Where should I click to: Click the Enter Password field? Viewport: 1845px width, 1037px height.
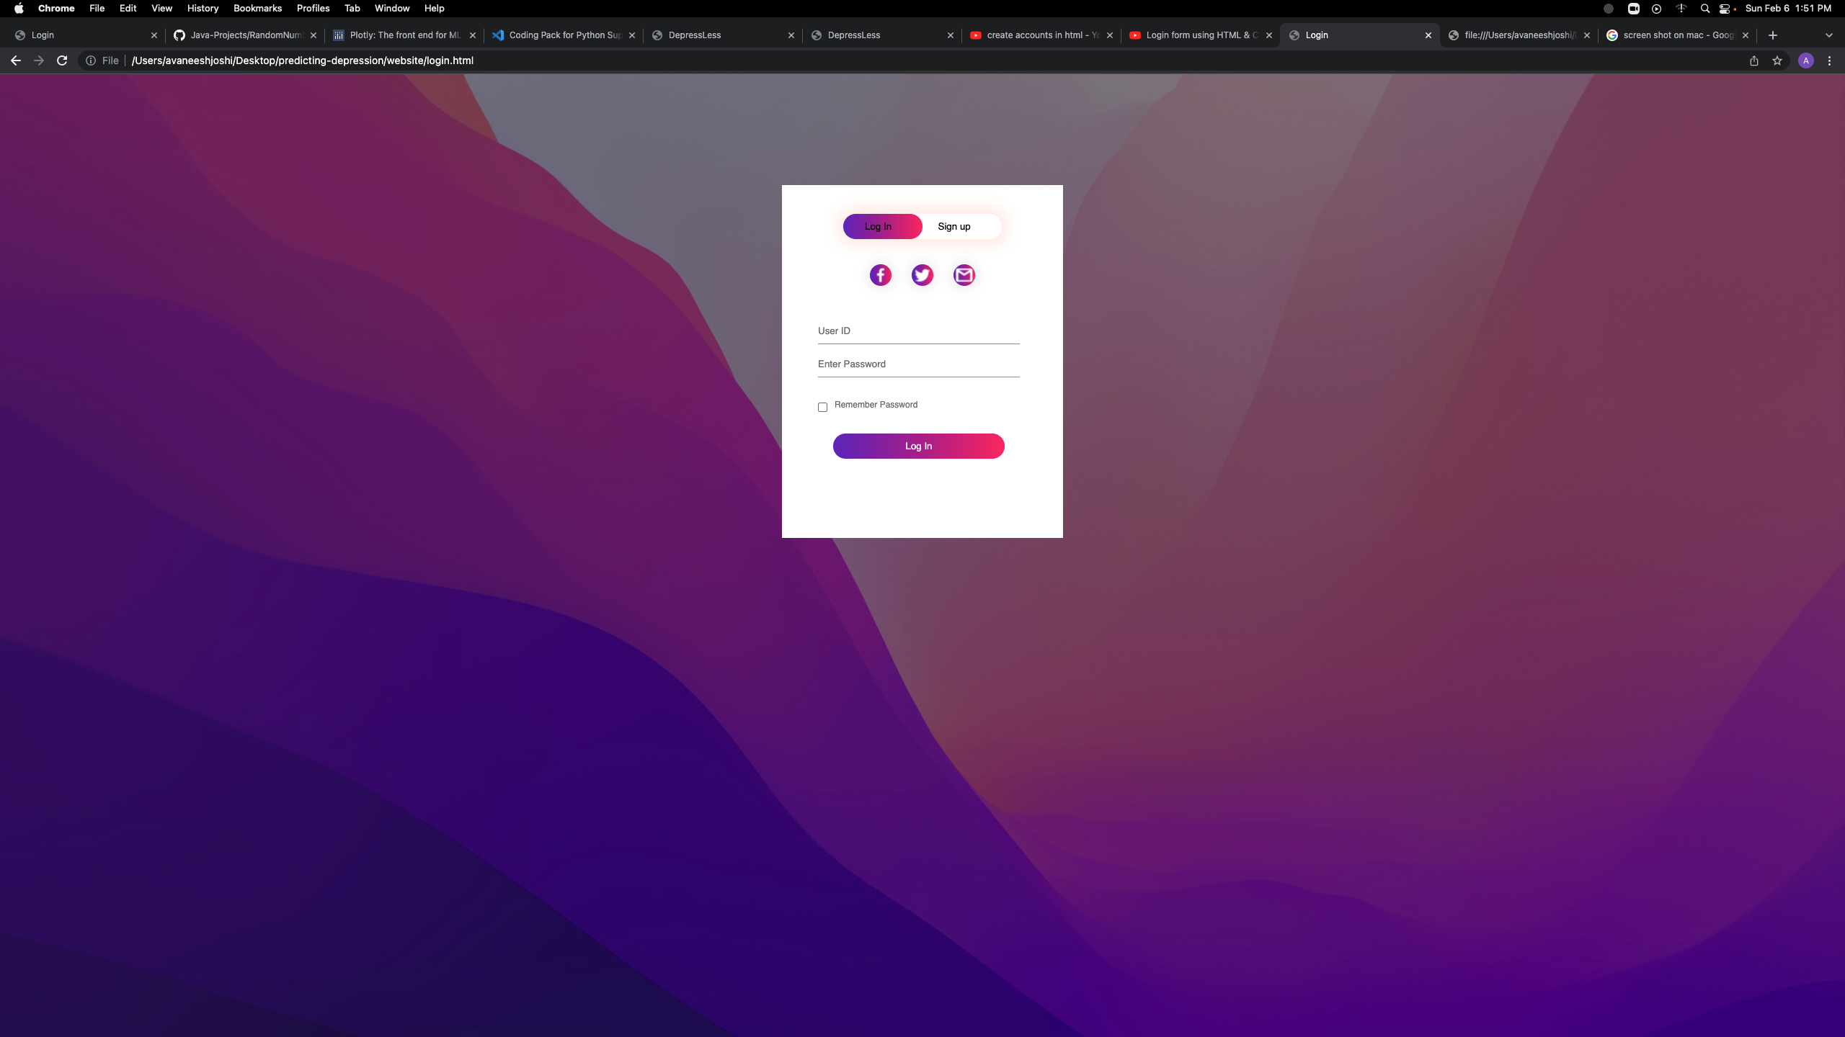coord(918,364)
